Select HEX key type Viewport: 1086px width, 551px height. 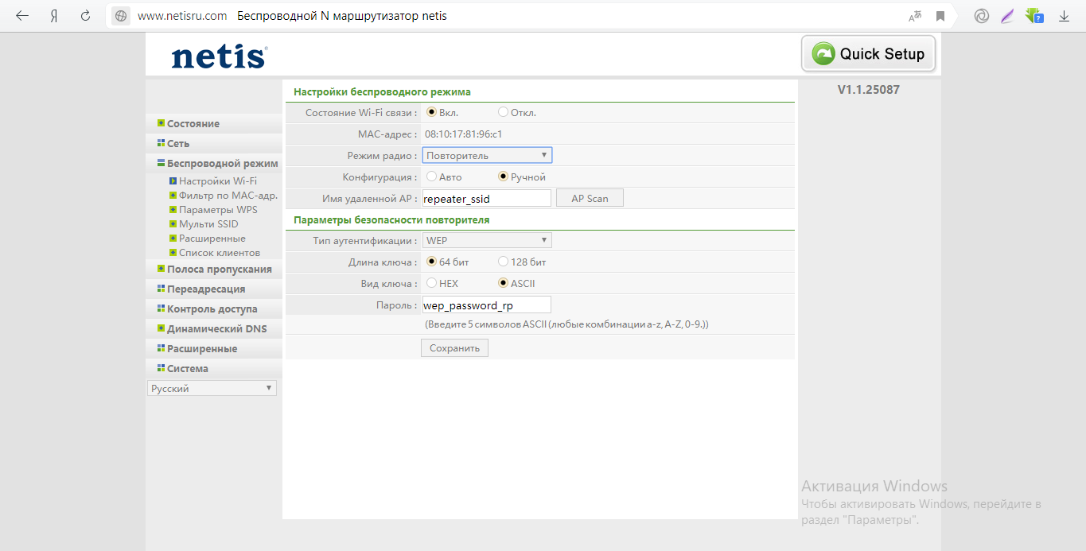click(x=432, y=282)
